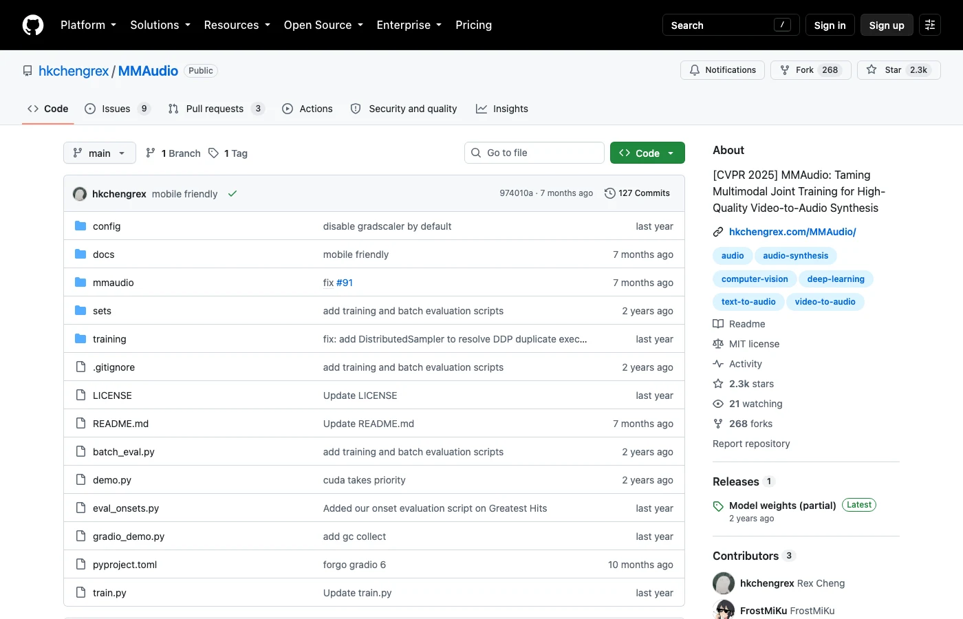Click the header Search box

click(731, 25)
